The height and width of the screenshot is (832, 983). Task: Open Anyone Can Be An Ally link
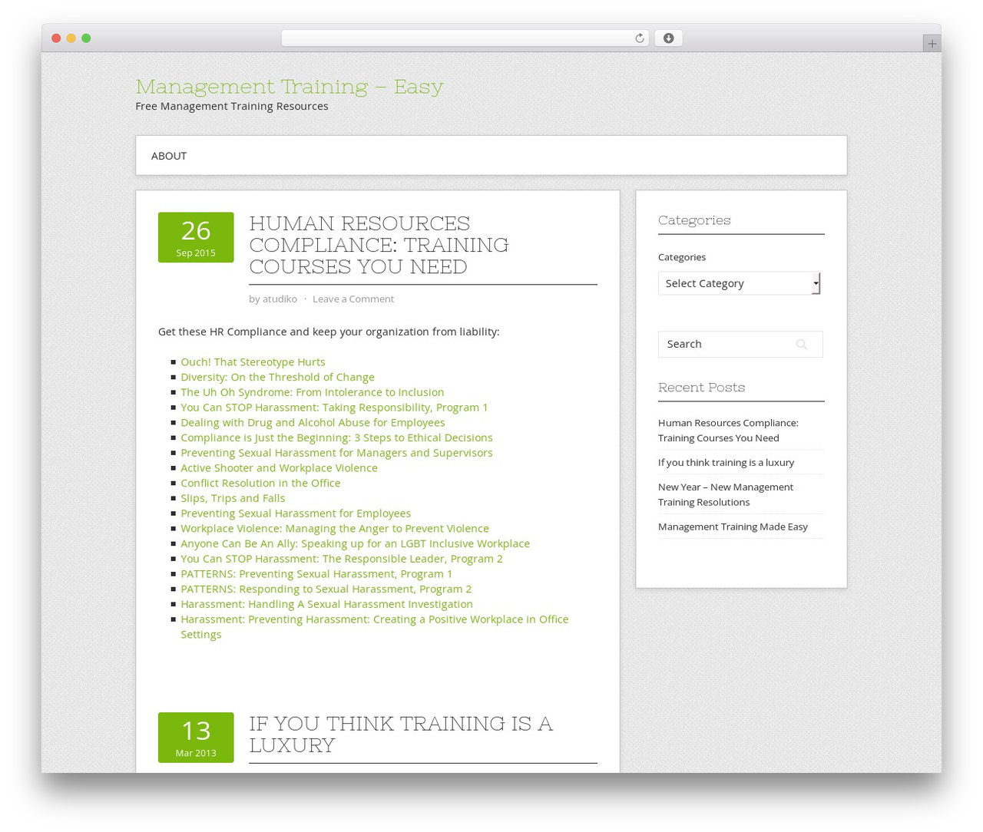pyautogui.click(x=355, y=543)
